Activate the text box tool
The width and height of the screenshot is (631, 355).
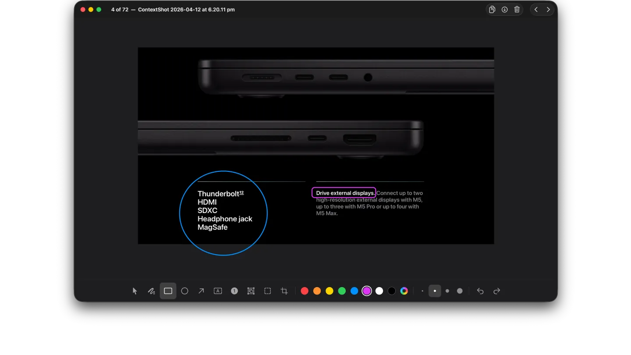click(x=218, y=291)
